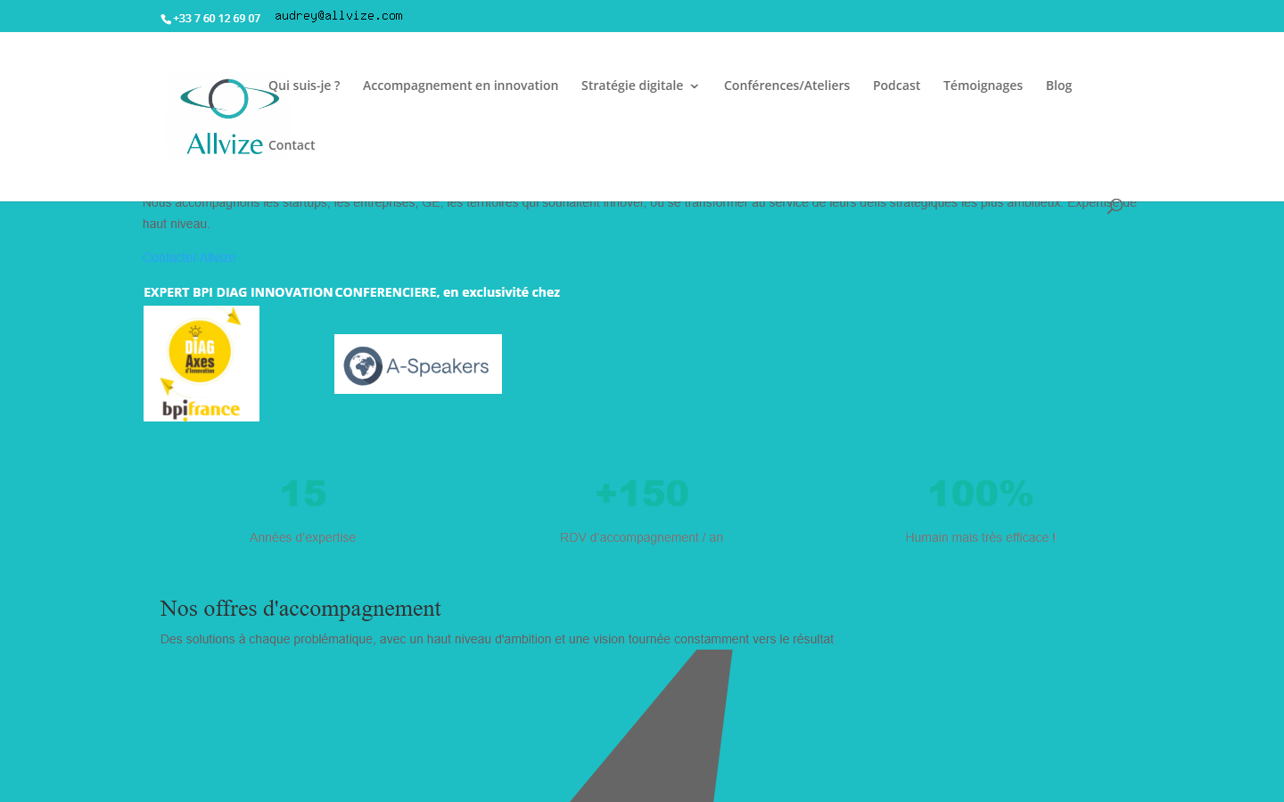This screenshot has height=802, width=1284.
Task: Select the +150 RDV d'accompagnement counter
Action: coord(642,512)
